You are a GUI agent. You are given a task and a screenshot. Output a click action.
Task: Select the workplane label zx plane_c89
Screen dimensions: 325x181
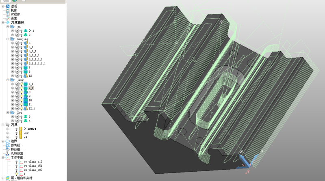33,170
